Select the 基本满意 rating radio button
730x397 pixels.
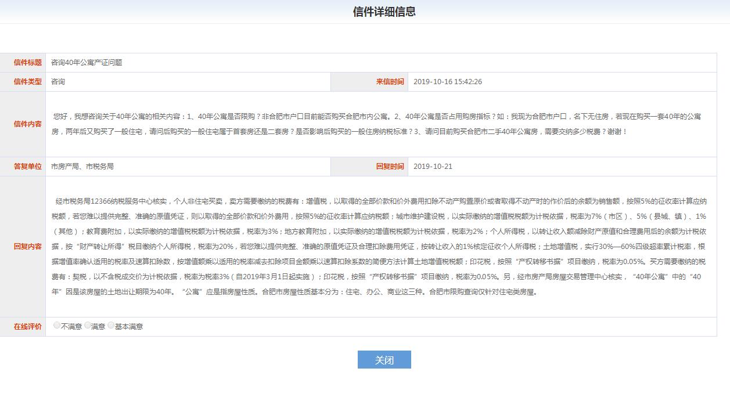coord(111,326)
